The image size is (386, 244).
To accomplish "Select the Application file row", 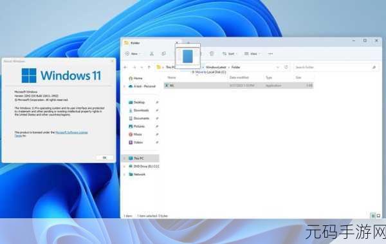I will [x=239, y=86].
